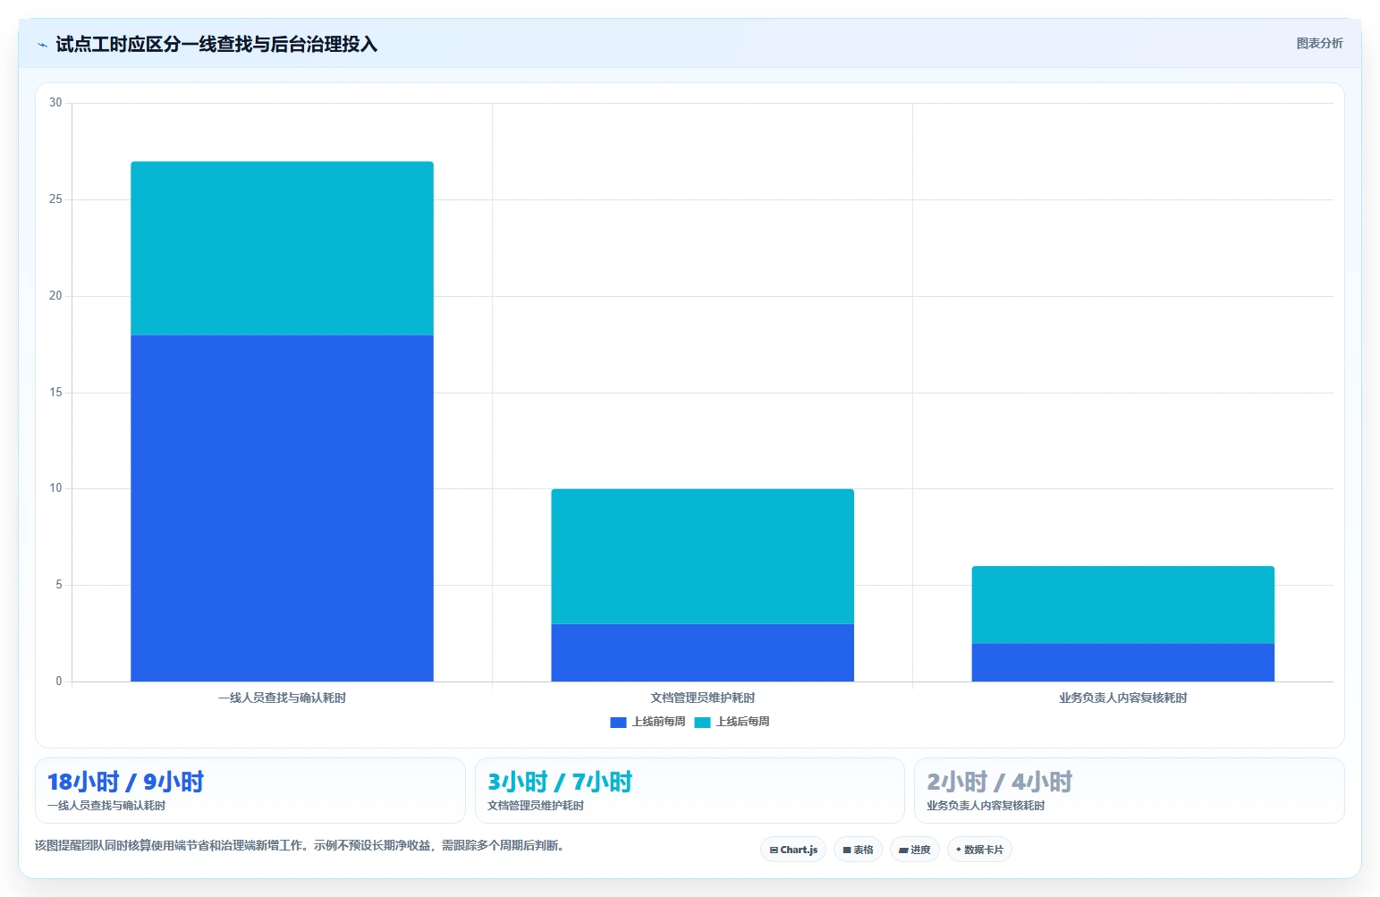Click the card caption 业务负责人内容复核耗时 under 2小时 / 4小时
This screenshot has height=897, width=1380.
(986, 806)
